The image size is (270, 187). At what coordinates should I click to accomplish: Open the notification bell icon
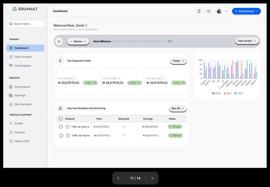(199, 11)
